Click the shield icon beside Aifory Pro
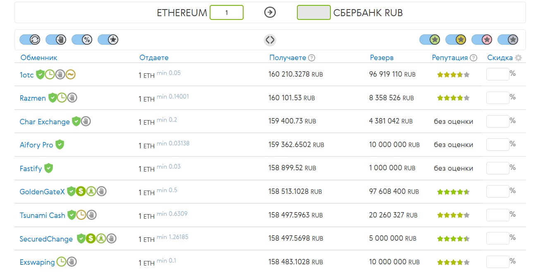538x273 pixels. point(60,145)
